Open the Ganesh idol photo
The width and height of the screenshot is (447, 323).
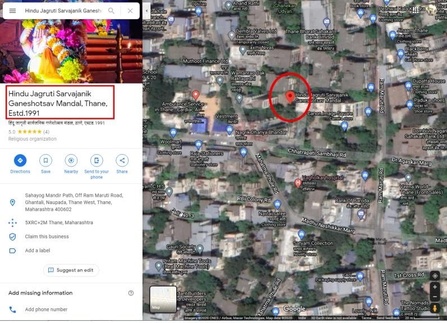tap(71, 51)
